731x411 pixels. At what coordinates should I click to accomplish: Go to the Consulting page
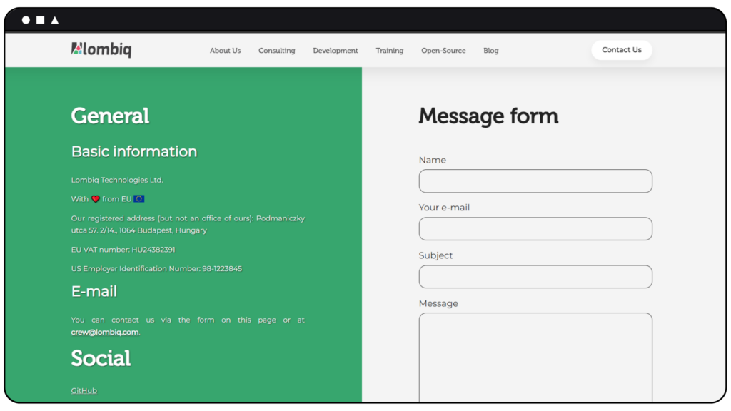coord(277,51)
